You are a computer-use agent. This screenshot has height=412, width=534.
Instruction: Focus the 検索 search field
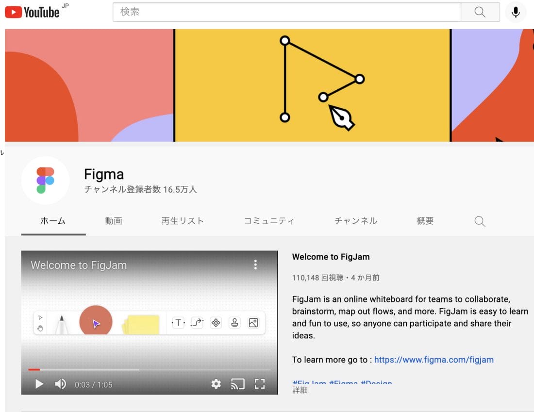(x=287, y=12)
